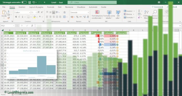This screenshot has width=182, height=96.
Task: Apply underline with the S button
Action: (x=22, y=17)
